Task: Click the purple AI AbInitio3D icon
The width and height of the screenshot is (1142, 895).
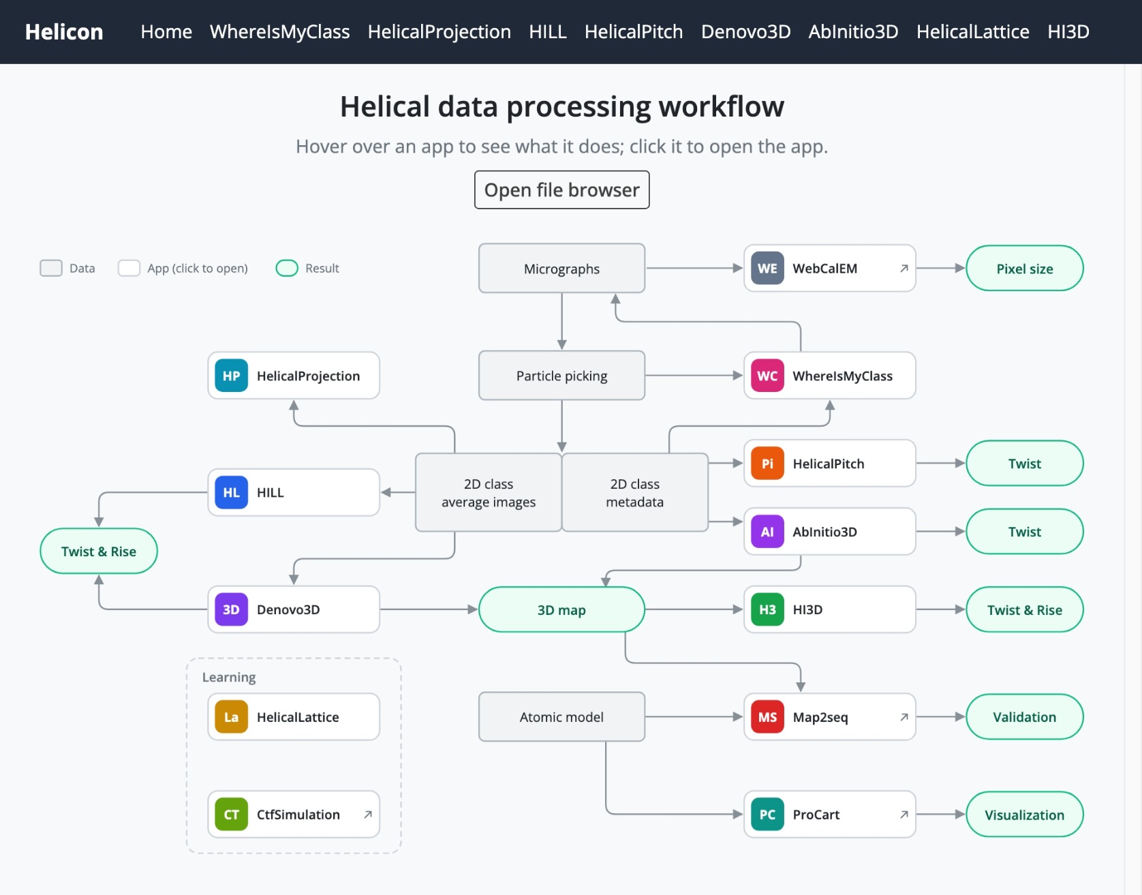Action: point(767,532)
